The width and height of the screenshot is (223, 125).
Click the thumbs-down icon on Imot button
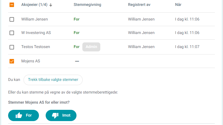tap(55, 115)
